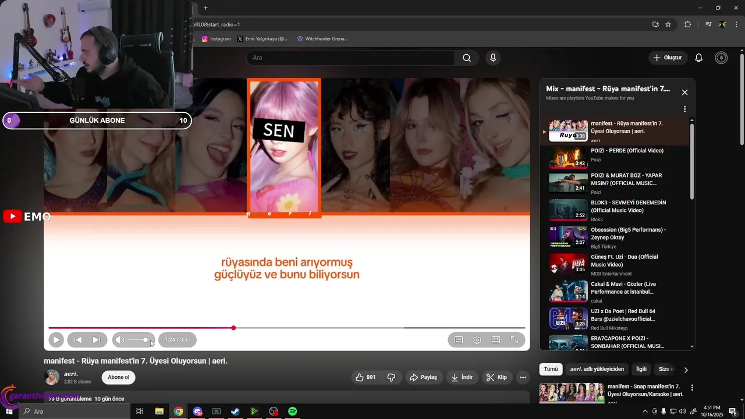Open Chrome three-dot menu

tap(737, 24)
